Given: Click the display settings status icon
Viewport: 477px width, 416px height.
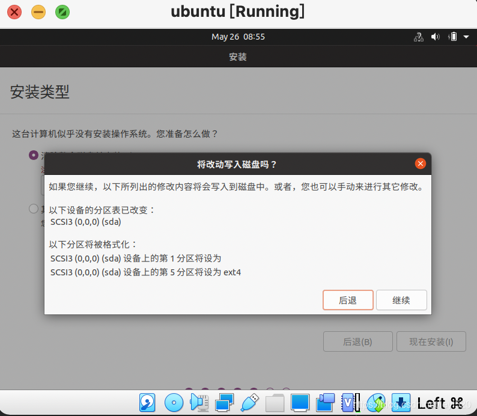Looking at the screenshot, I should [300, 403].
